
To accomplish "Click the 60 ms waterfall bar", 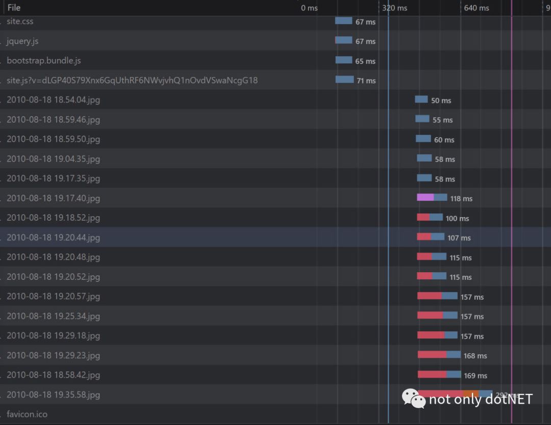I will click(423, 138).
